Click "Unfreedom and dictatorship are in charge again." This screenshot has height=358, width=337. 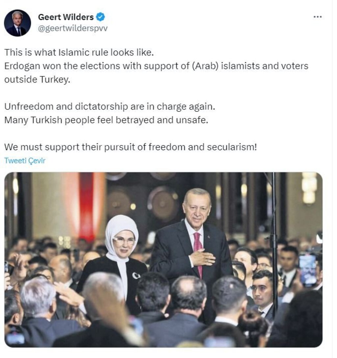click(x=110, y=107)
